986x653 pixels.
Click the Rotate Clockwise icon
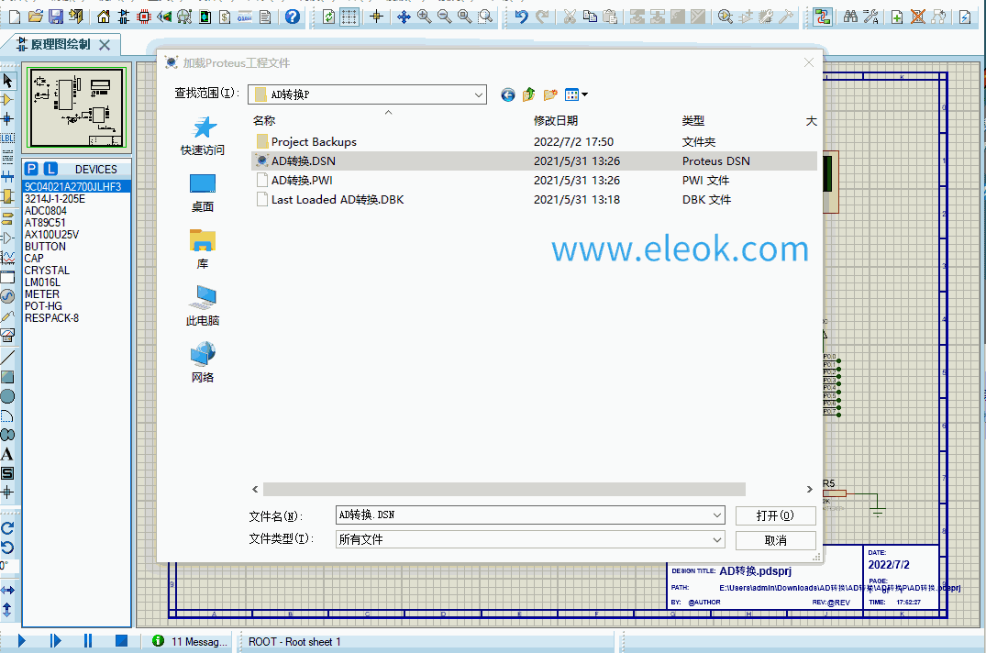click(7, 528)
